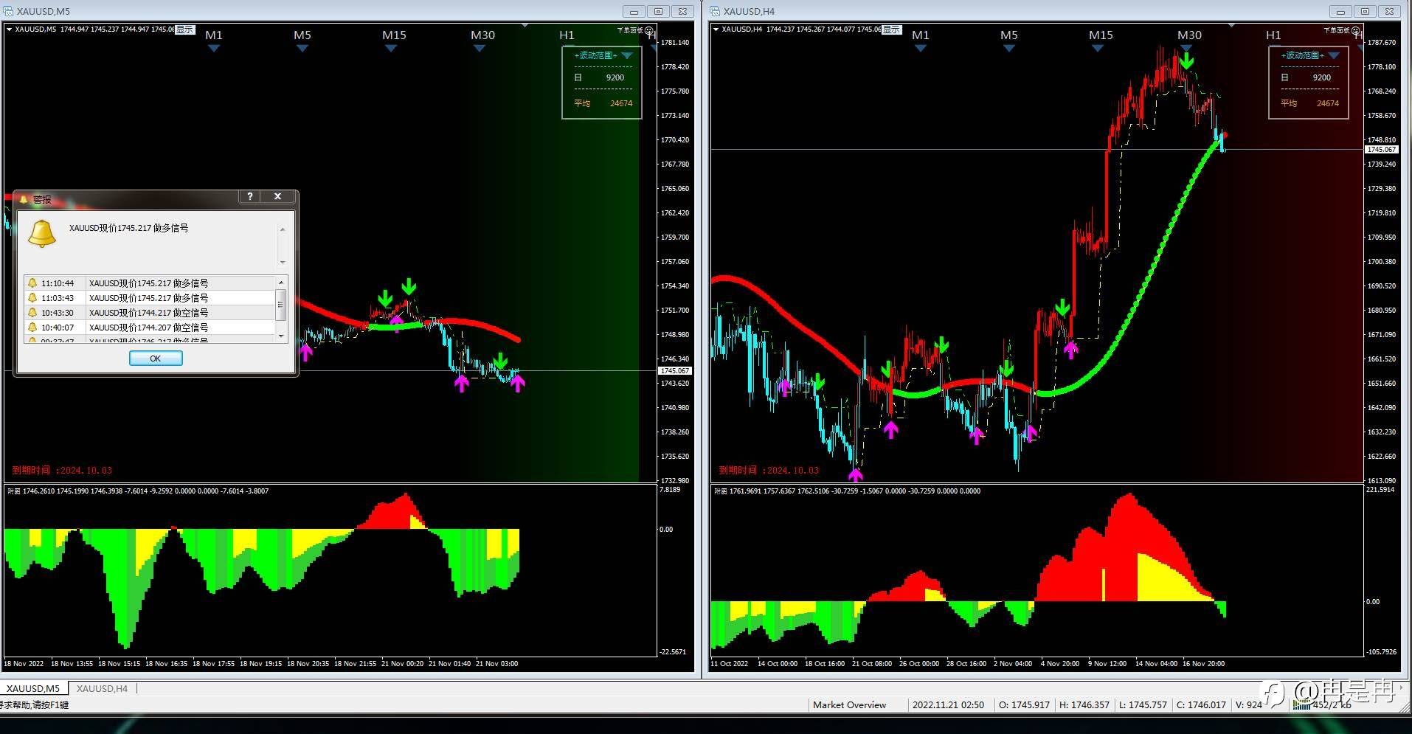Click OK in the alert dialog
This screenshot has width=1412, height=734.
pyautogui.click(x=156, y=358)
